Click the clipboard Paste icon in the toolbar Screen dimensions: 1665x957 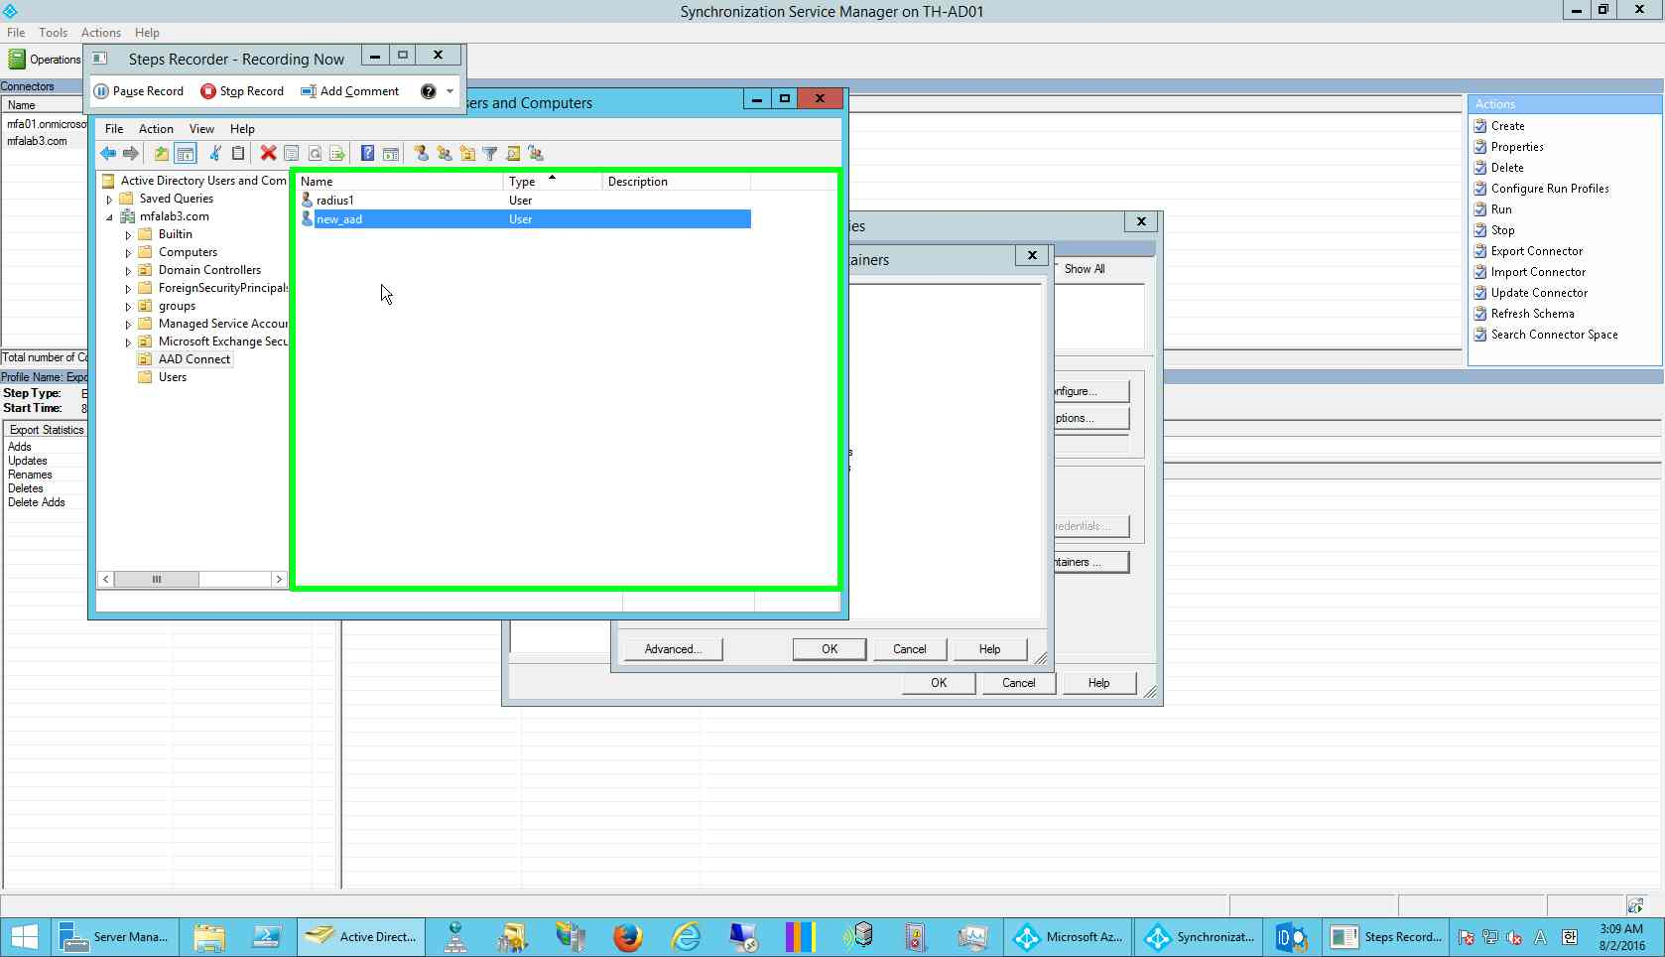(238, 153)
